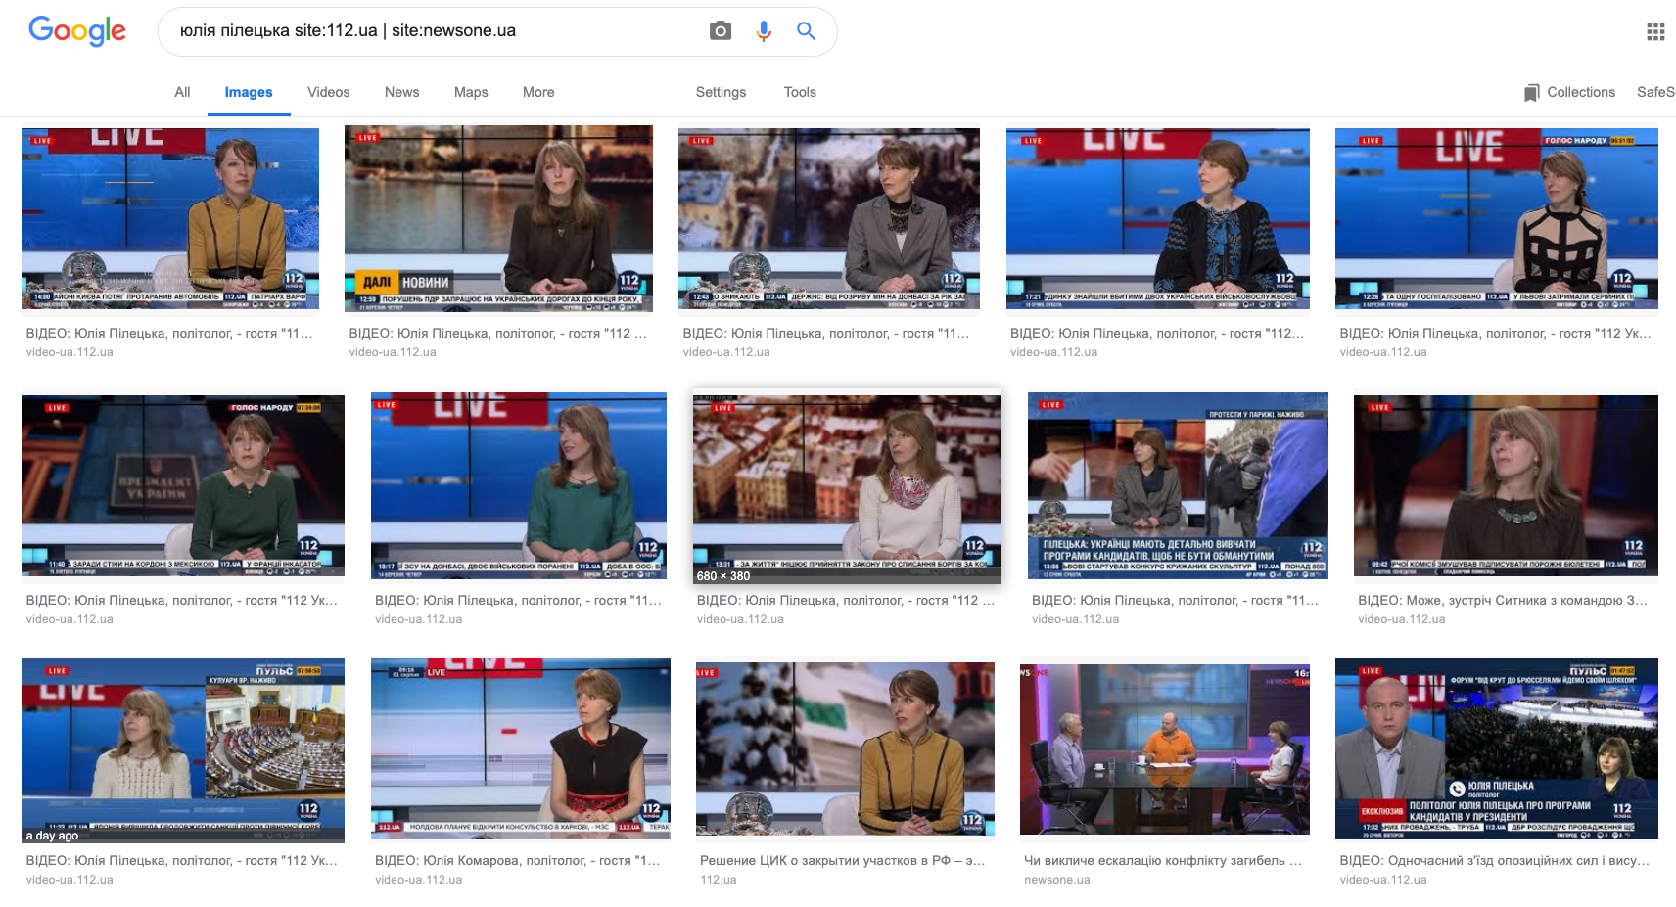This screenshot has width=1676, height=907.
Task: Start voice search with microphone icon
Action: click(764, 31)
